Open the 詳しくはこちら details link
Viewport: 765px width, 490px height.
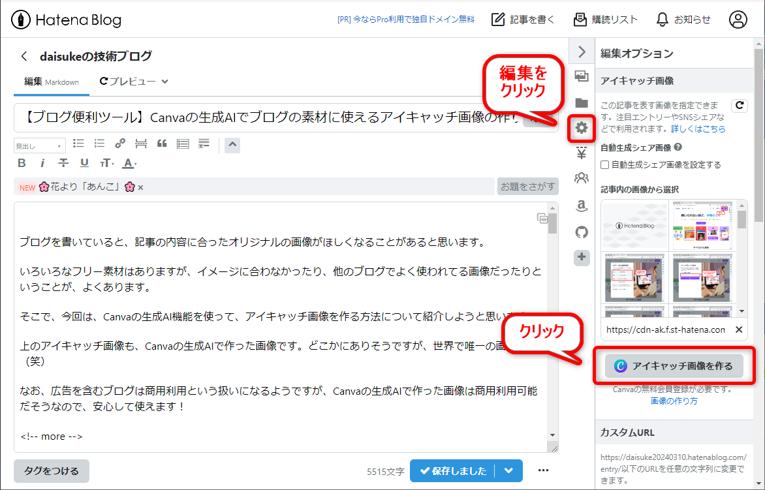click(698, 129)
